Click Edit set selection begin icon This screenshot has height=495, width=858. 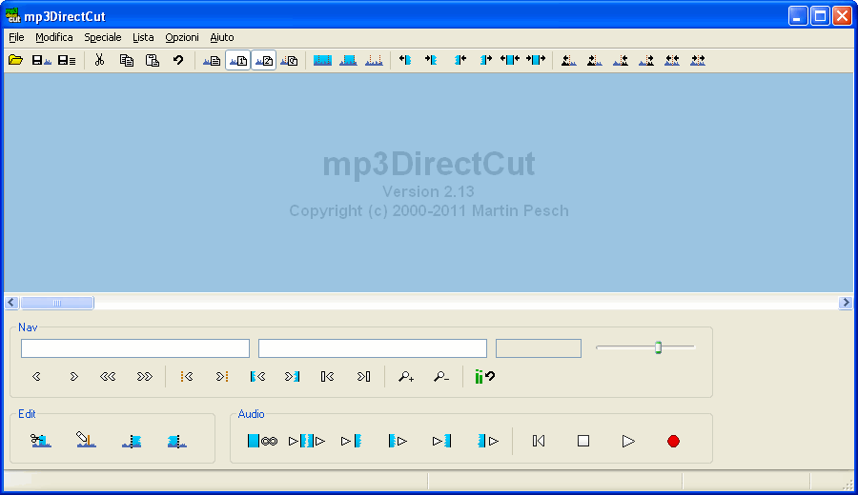(132, 441)
